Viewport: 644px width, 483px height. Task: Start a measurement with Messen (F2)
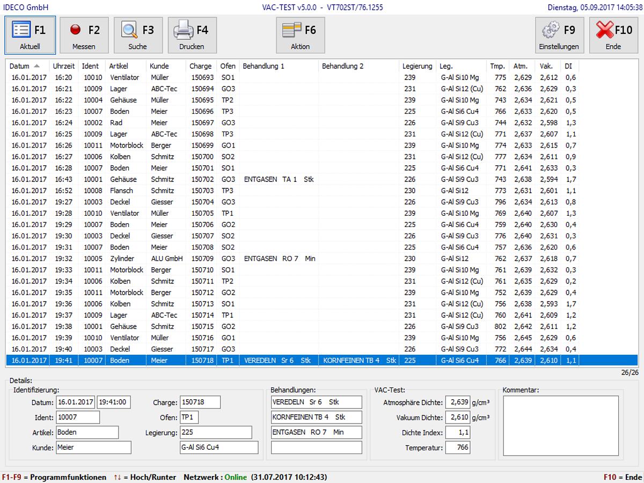click(84, 35)
